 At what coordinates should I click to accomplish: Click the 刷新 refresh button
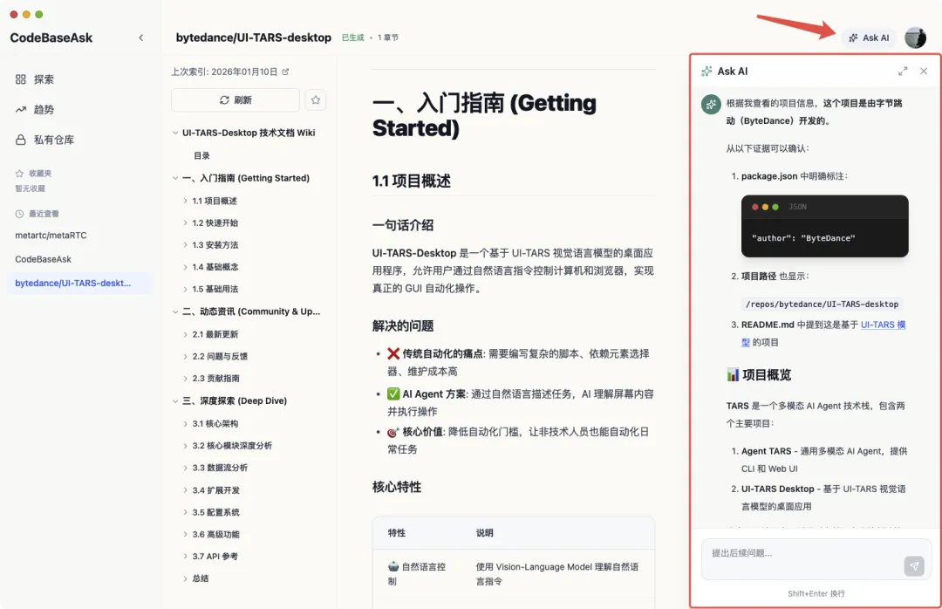(235, 99)
